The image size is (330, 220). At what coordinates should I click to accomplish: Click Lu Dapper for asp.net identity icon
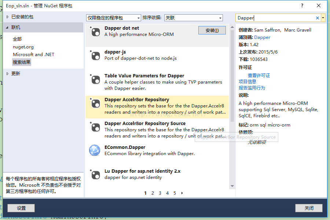tap(95, 175)
